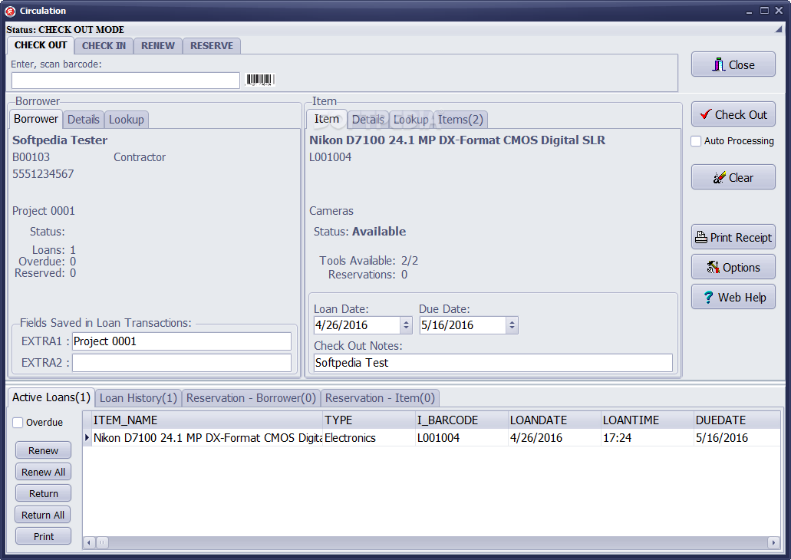Open the Options dialog
The height and width of the screenshot is (560, 791).
(733, 267)
